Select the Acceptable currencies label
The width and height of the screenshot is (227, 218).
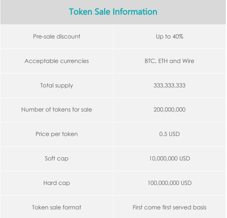pos(57,61)
